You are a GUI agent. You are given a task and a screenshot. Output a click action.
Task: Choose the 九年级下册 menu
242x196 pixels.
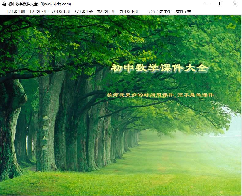[x=129, y=12]
